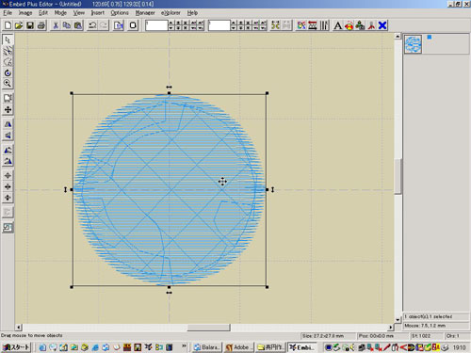Select the freehand lasso selection tool

tap(8, 62)
